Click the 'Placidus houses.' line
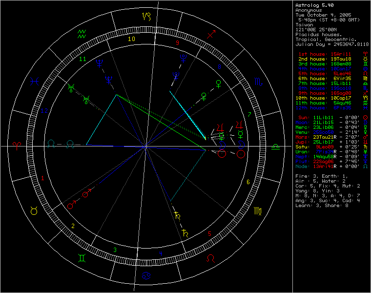This screenshot has height=293, width=371. click(x=318, y=35)
